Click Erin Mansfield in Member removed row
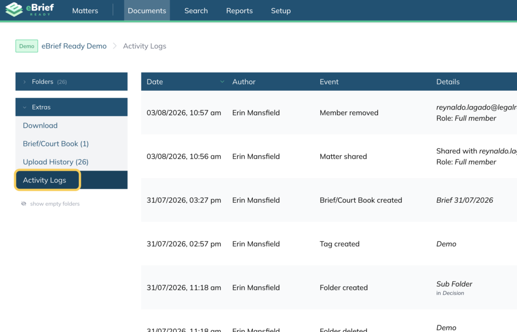 click(x=256, y=113)
